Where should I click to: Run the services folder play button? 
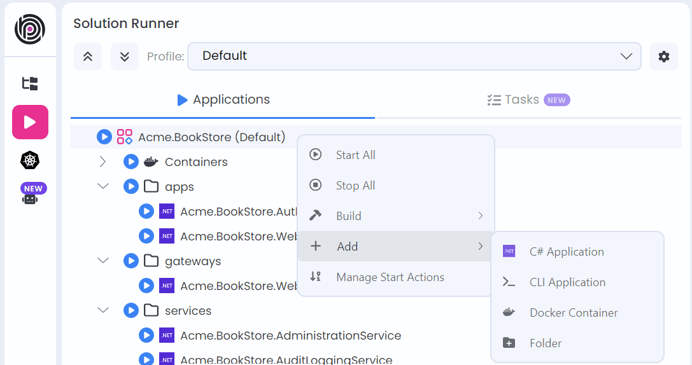point(131,310)
